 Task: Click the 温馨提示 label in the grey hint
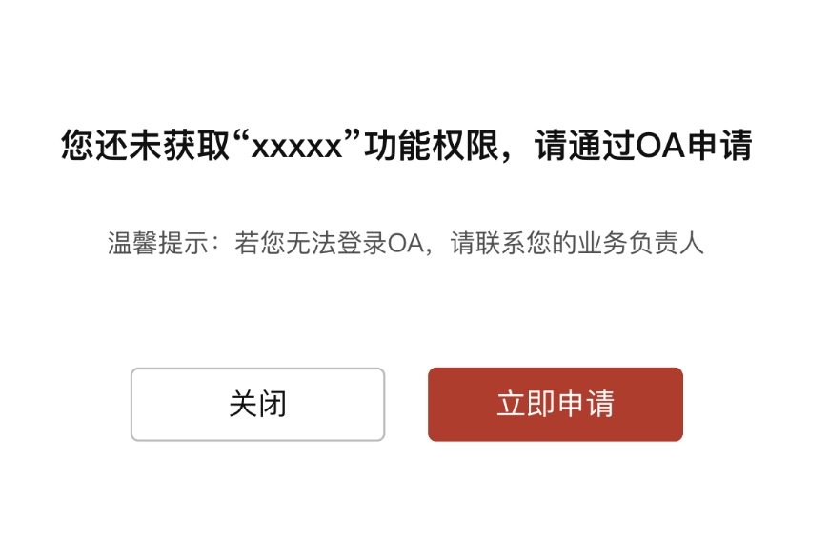click(x=158, y=244)
